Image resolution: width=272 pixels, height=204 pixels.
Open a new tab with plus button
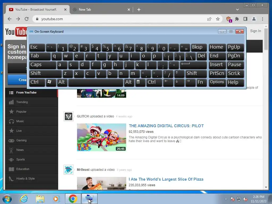click(x=139, y=10)
